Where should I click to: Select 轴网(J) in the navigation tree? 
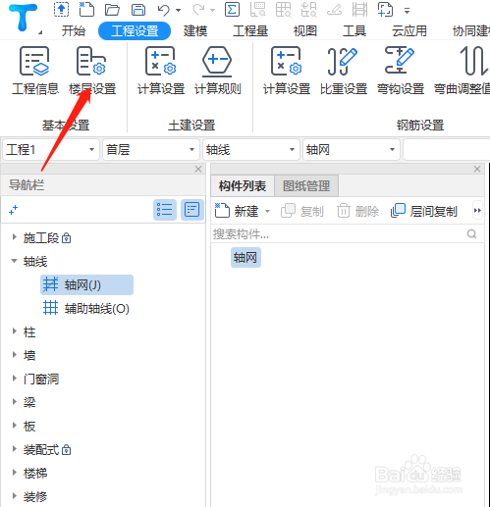[86, 285]
